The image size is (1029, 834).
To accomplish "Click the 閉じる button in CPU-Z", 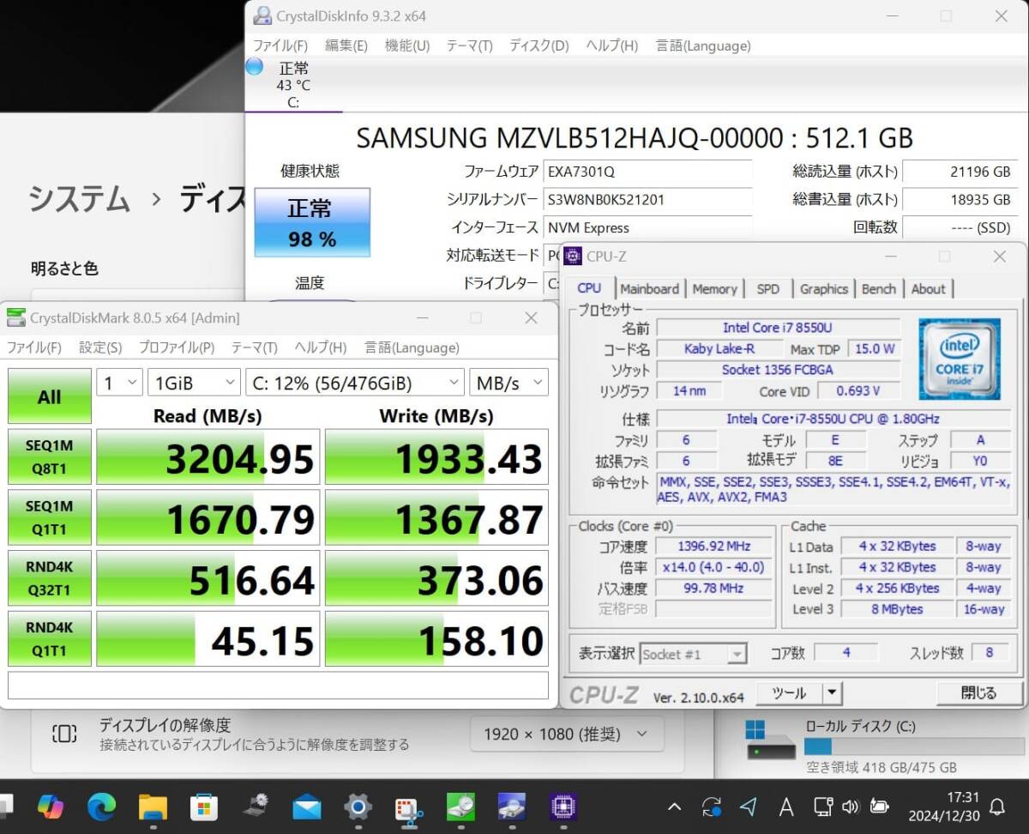I will pyautogui.click(x=978, y=692).
